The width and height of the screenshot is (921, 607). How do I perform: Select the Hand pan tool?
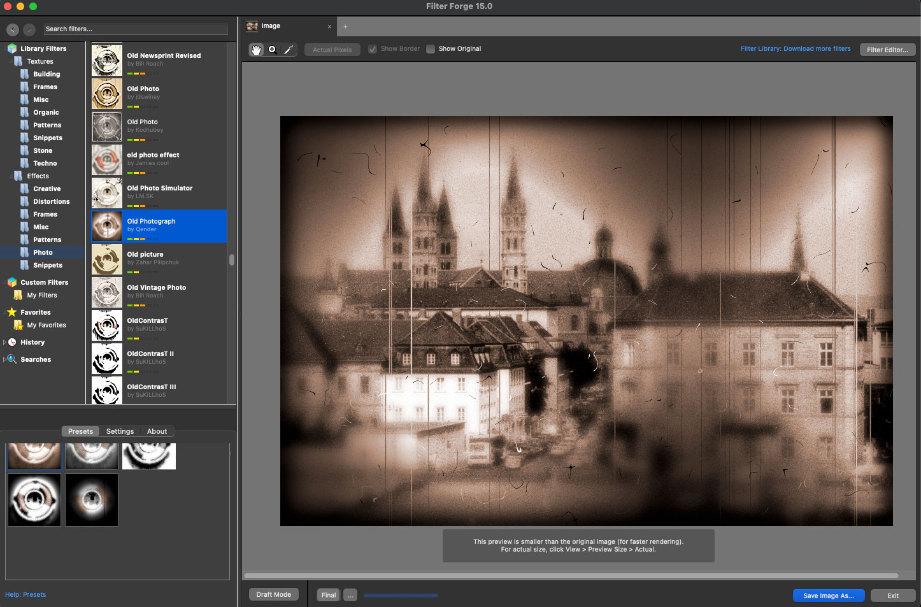[256, 50]
